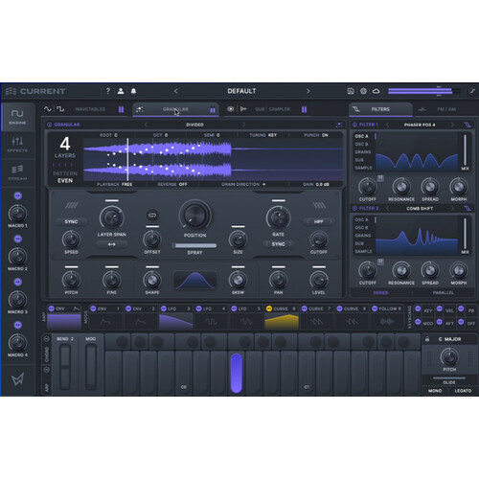
Task: Click the granular randomize icon
Action: click(x=339, y=125)
